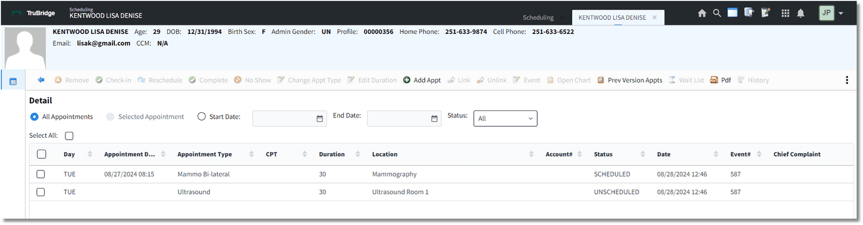863x225 pixels.
Task: Tick the Select All checkbox
Action: tap(69, 136)
